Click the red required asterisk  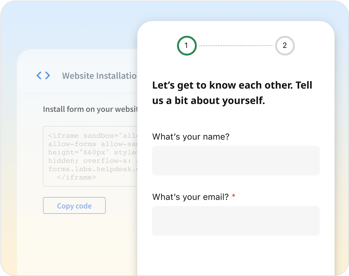point(233,196)
